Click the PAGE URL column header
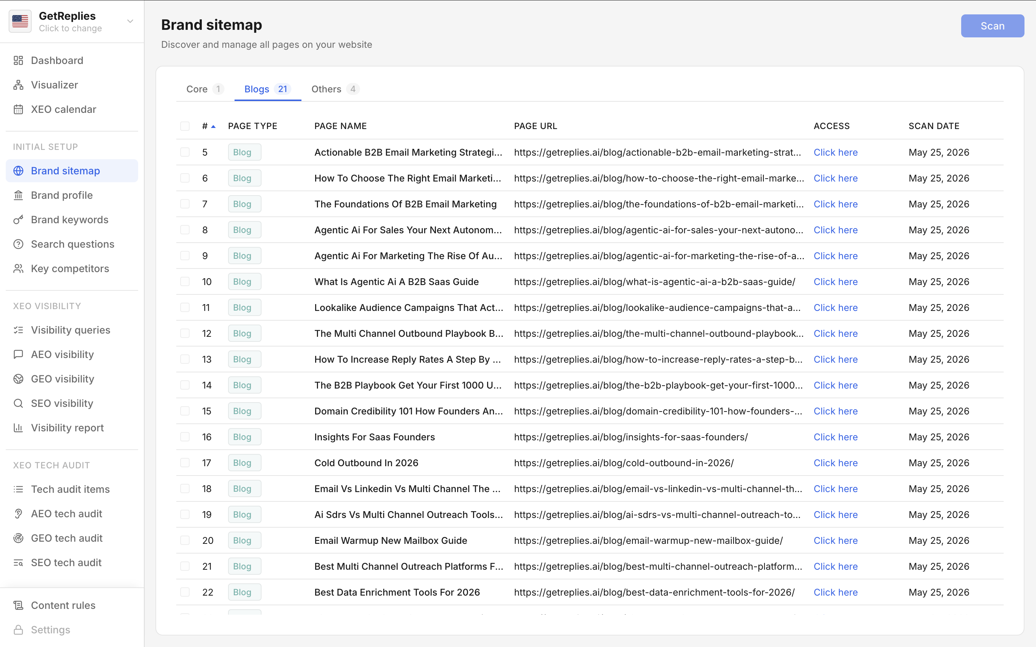 coord(536,126)
